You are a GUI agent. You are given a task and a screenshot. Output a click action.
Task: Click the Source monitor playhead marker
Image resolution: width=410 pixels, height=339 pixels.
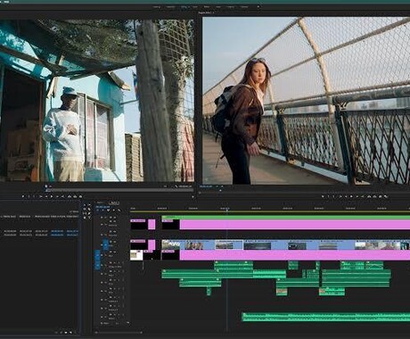click(46, 186)
